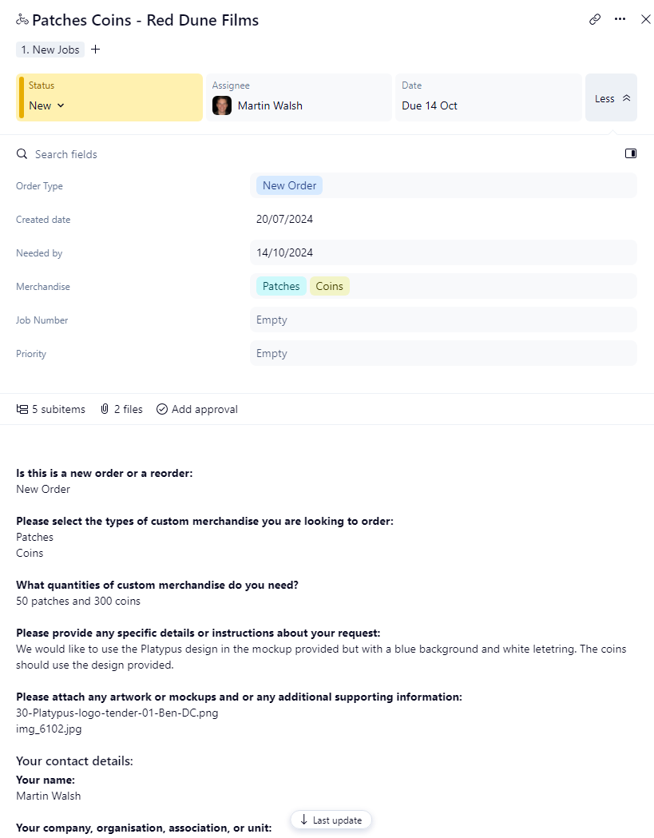Copy the task link via chain icon
Screen dimensions: 654x838
(595, 20)
